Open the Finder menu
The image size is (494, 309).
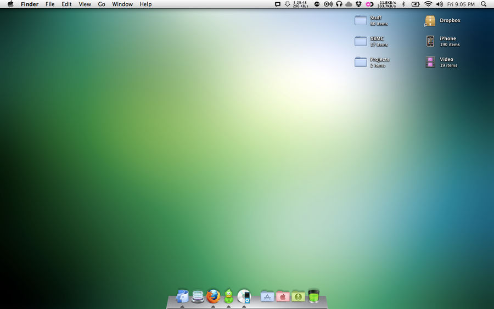[x=30, y=4]
